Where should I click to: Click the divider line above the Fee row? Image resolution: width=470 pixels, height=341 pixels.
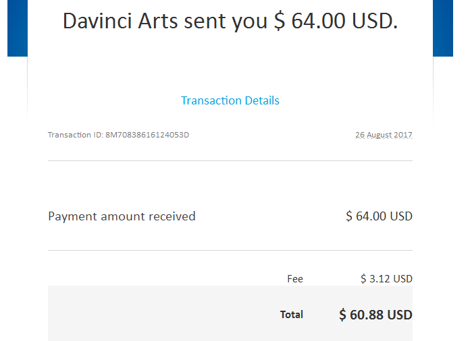pos(230,250)
